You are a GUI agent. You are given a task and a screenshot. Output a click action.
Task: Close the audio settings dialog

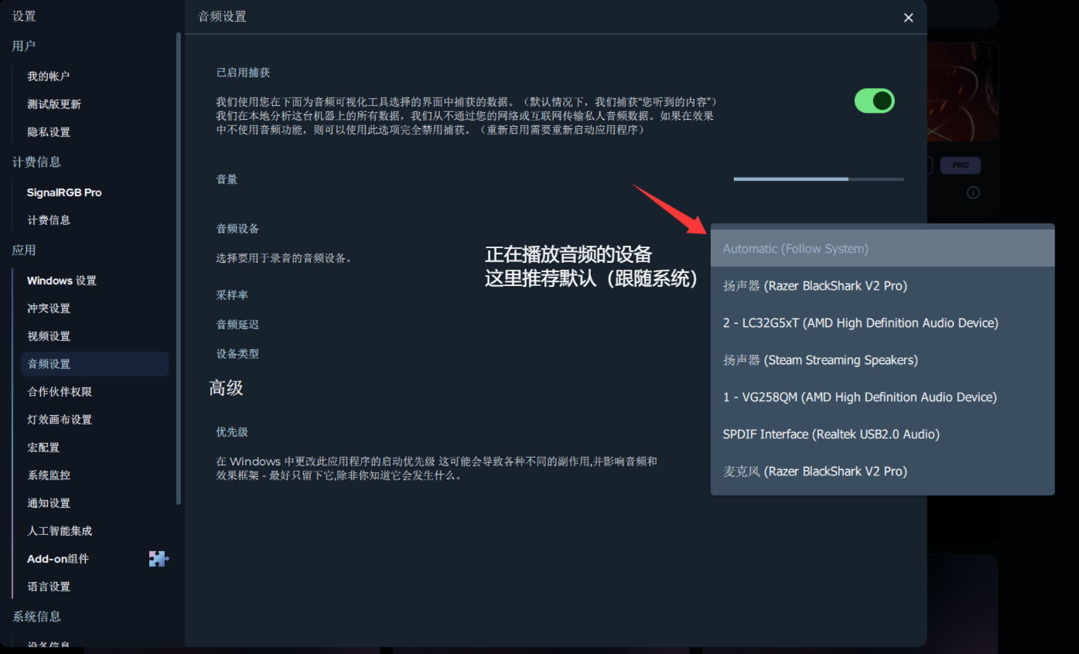(x=908, y=18)
